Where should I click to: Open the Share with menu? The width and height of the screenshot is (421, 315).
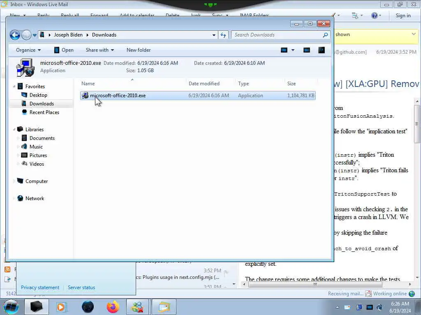click(x=100, y=50)
